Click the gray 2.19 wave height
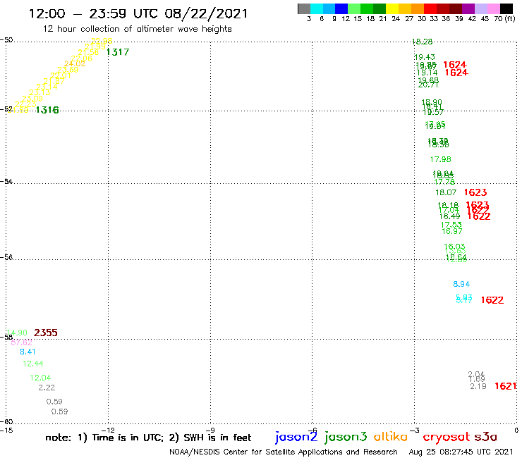Screen dimensions: 522x458 point(478,386)
